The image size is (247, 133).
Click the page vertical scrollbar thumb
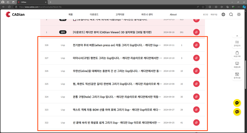[x=246, y=75]
